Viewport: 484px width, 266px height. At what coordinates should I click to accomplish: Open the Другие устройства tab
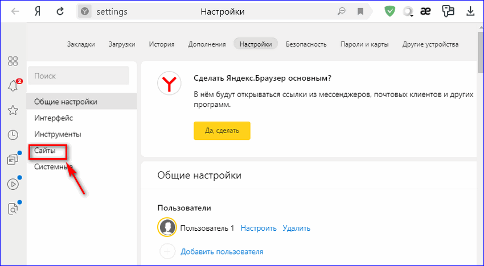pos(430,44)
